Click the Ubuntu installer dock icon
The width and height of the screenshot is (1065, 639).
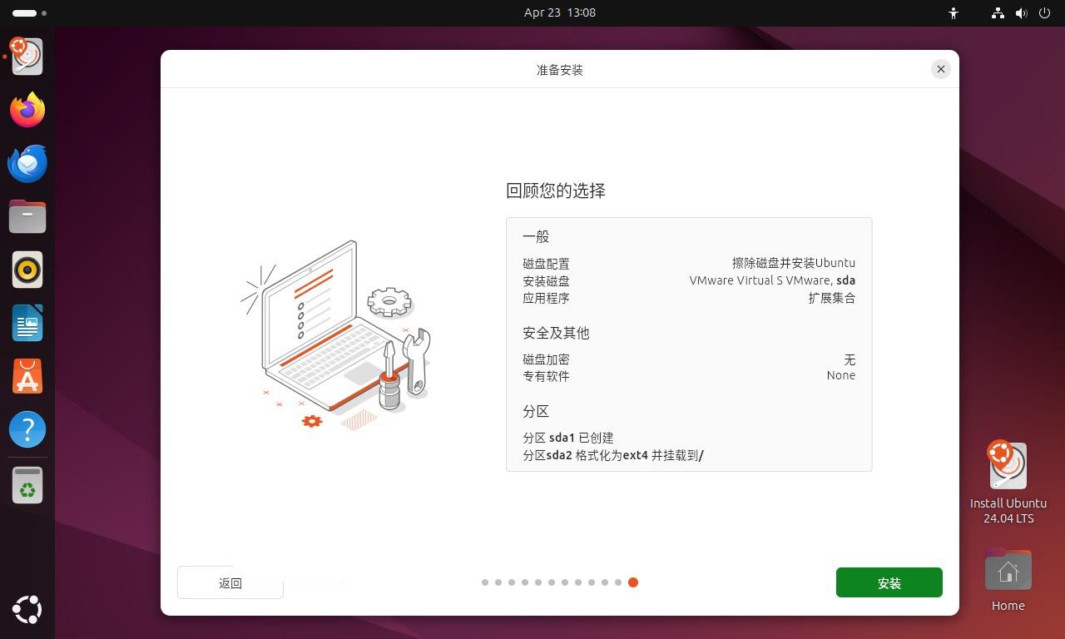[27, 57]
